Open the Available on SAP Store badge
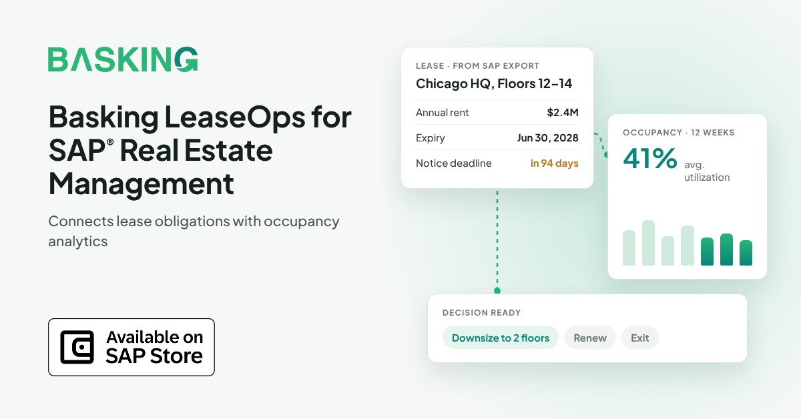801x419 pixels. (x=131, y=347)
